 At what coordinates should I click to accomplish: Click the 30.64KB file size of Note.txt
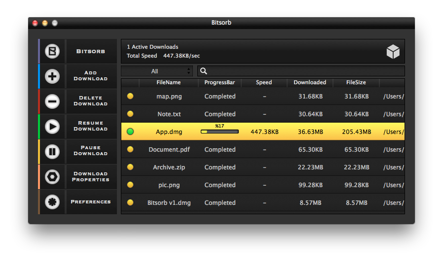coord(357,114)
